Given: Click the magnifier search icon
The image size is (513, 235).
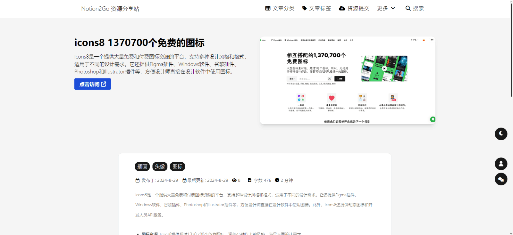Looking at the screenshot, I should click(408, 8).
